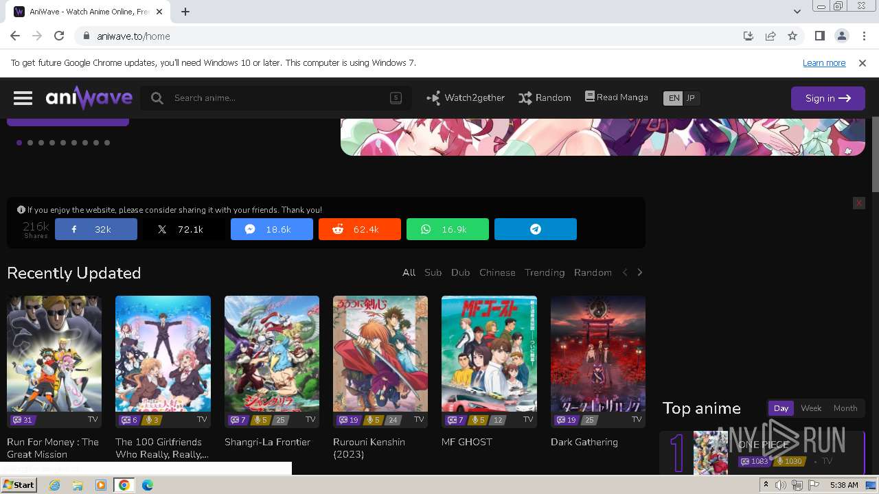Filter Recently Updated by Sub
879x494 pixels.
(x=433, y=272)
